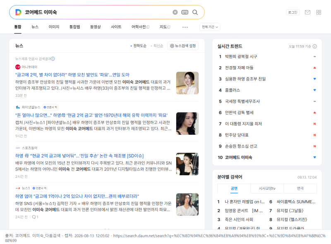Open trend 박환희 광복절 시구
331x244 pixels.
coord(241,57)
